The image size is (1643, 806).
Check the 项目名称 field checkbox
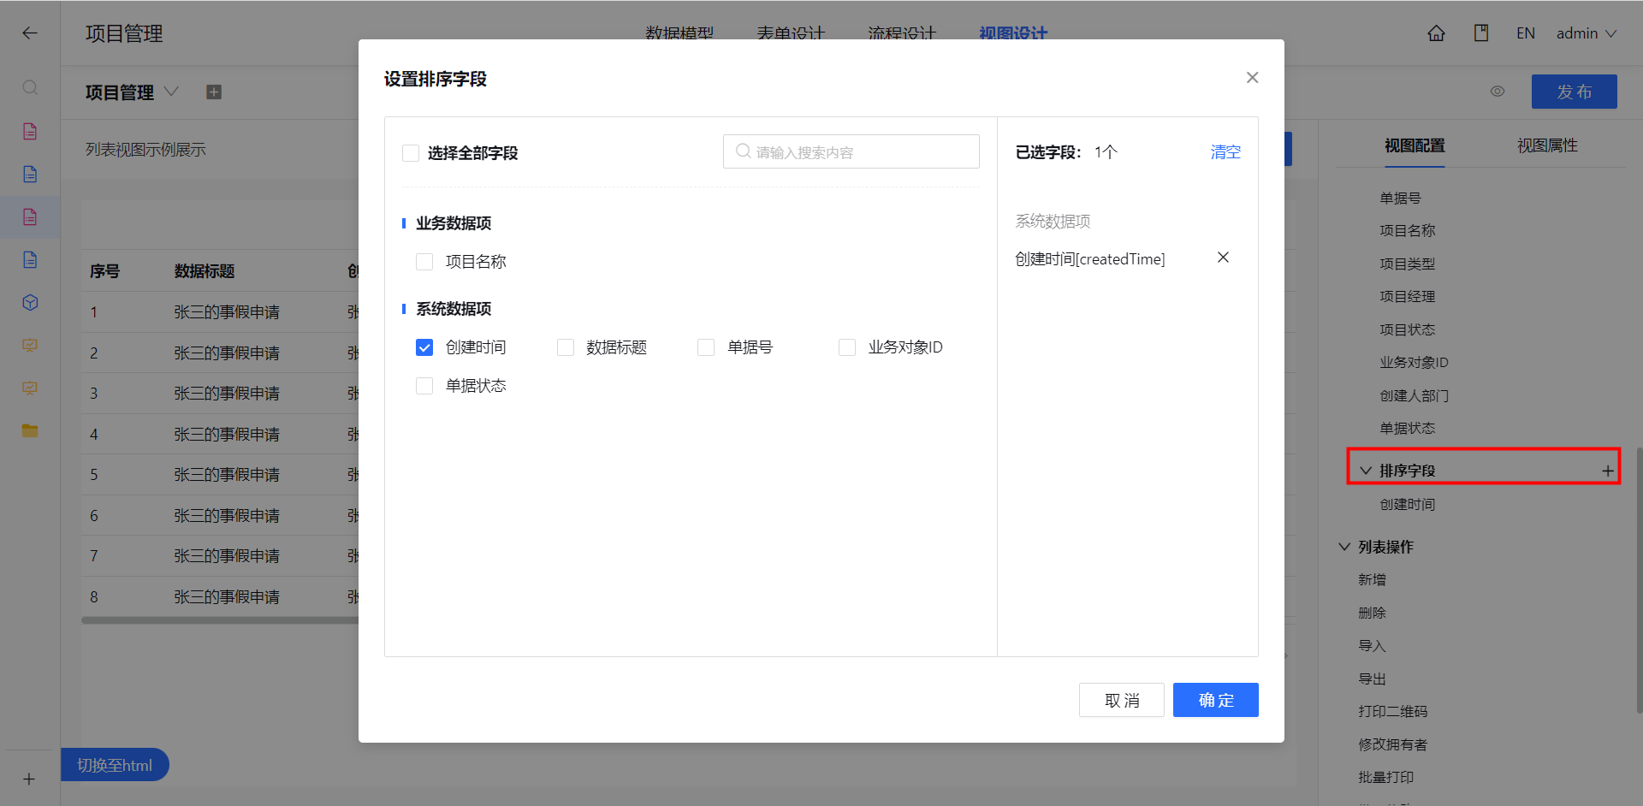pos(424,262)
